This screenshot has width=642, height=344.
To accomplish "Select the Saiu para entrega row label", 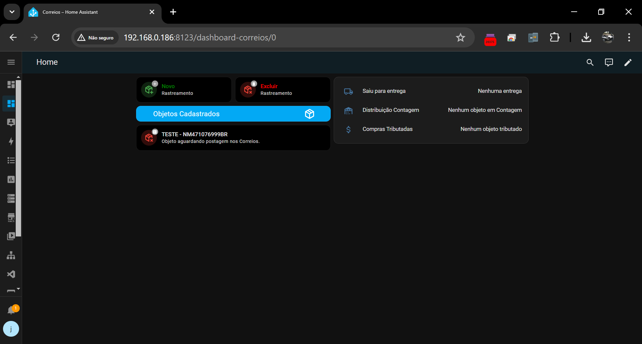I will [x=384, y=91].
